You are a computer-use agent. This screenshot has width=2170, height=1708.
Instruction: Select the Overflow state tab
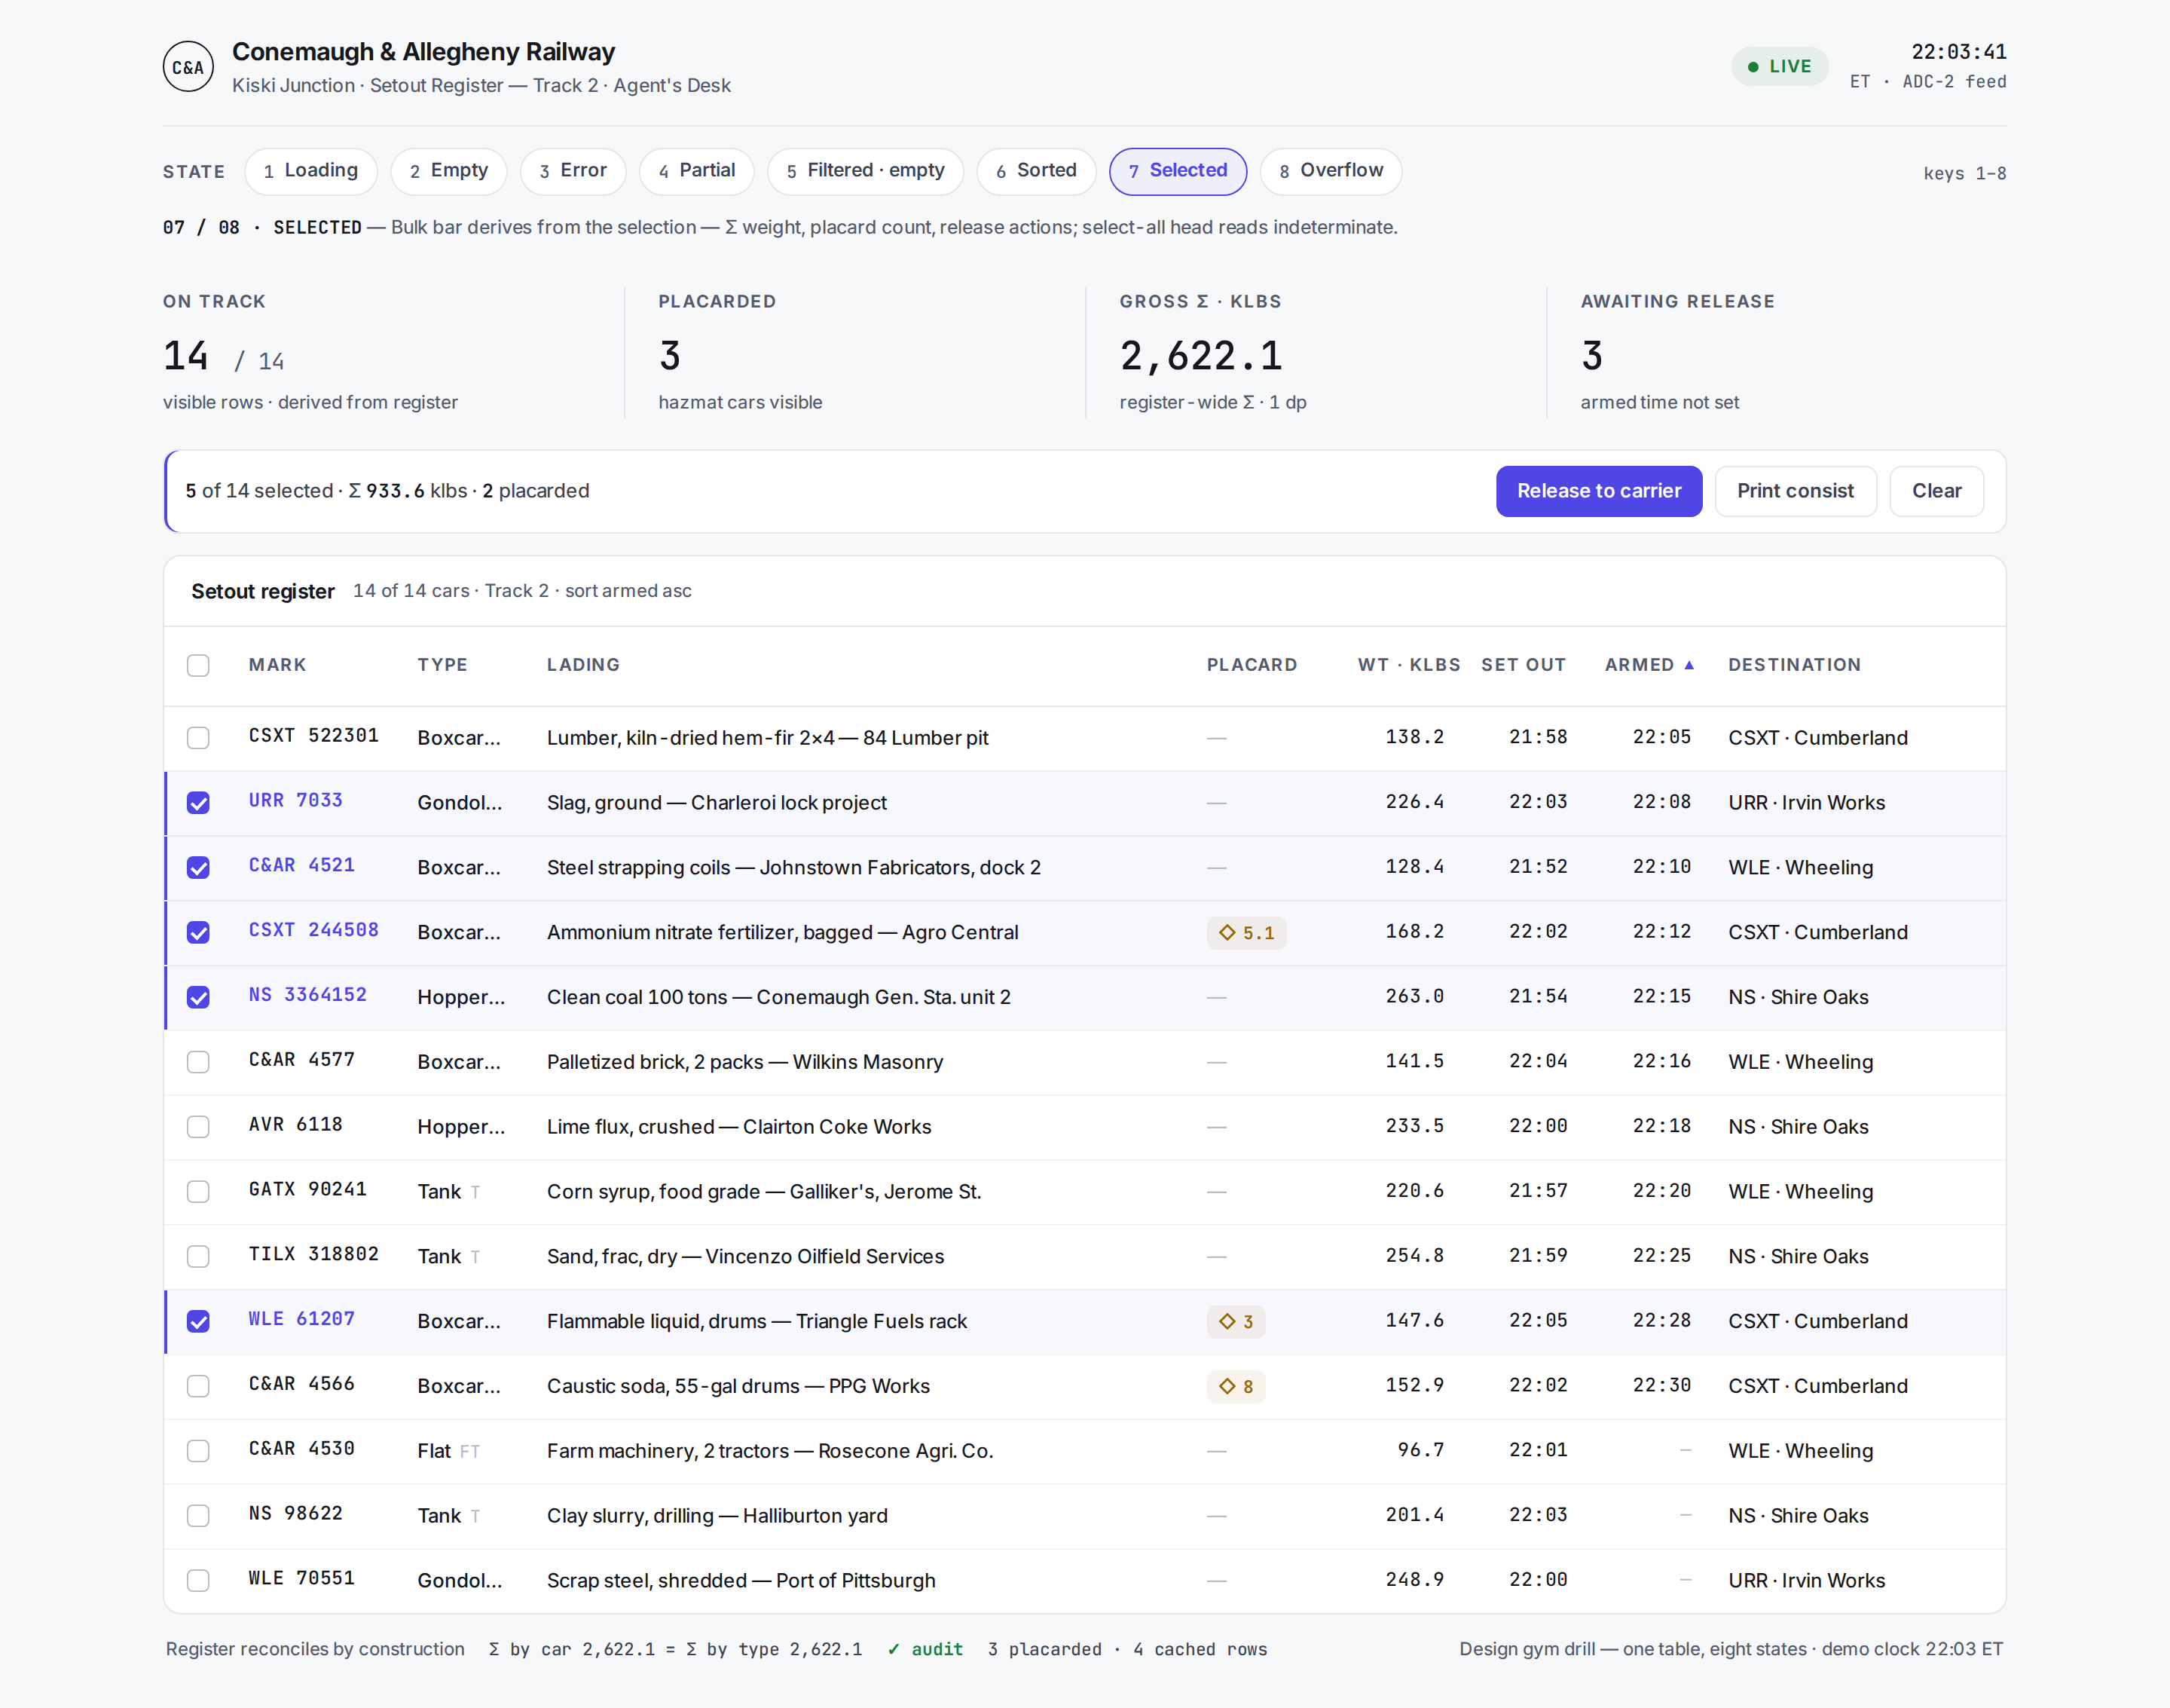tap(1331, 171)
